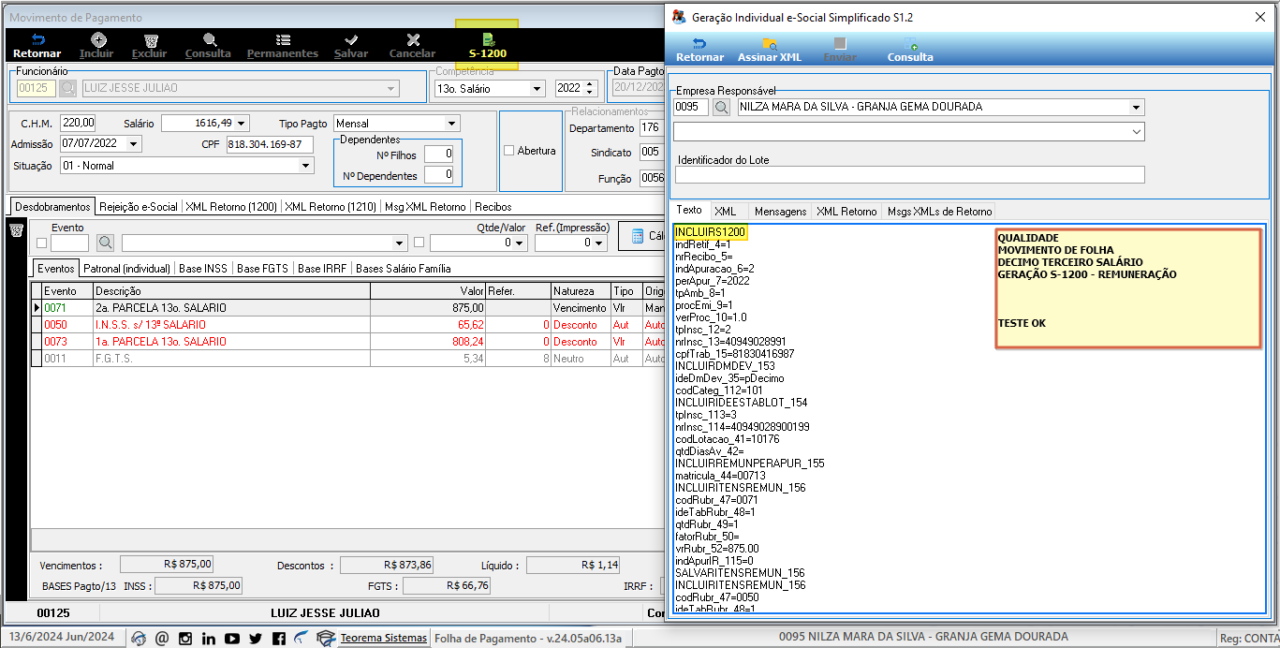Viewport: 1280px width, 648px height.
Task: Open the Recibos tab
Action: coord(493,207)
